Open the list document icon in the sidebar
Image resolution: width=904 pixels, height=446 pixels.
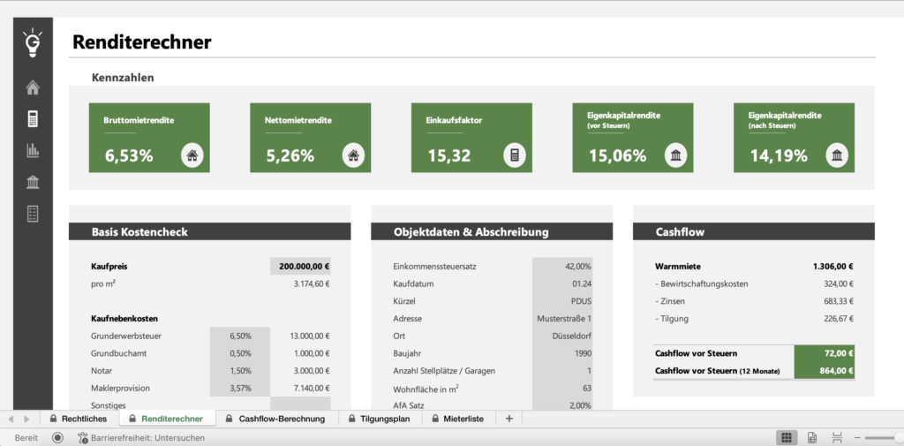coord(33,213)
